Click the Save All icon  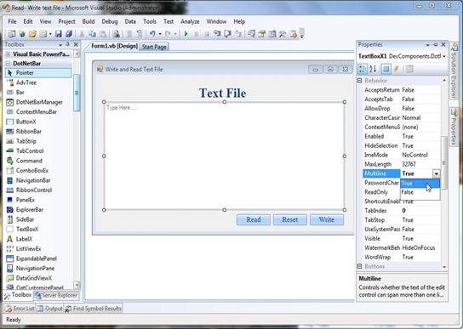[69, 34]
